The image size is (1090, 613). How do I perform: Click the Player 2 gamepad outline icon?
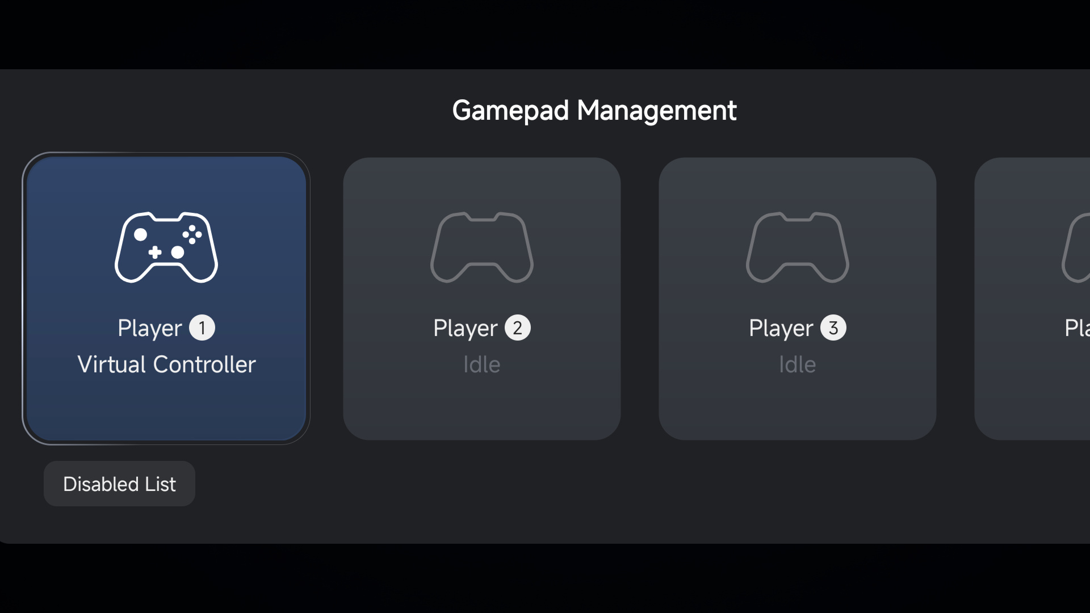tap(481, 247)
